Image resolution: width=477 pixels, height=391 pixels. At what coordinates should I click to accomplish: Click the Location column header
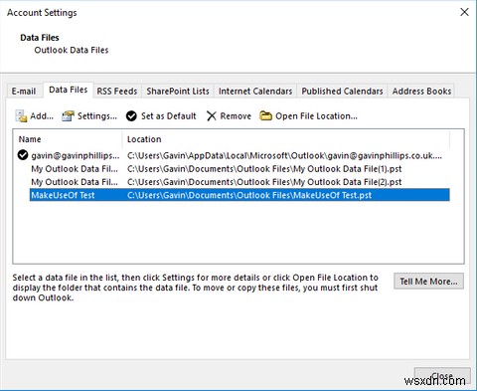tap(286, 139)
